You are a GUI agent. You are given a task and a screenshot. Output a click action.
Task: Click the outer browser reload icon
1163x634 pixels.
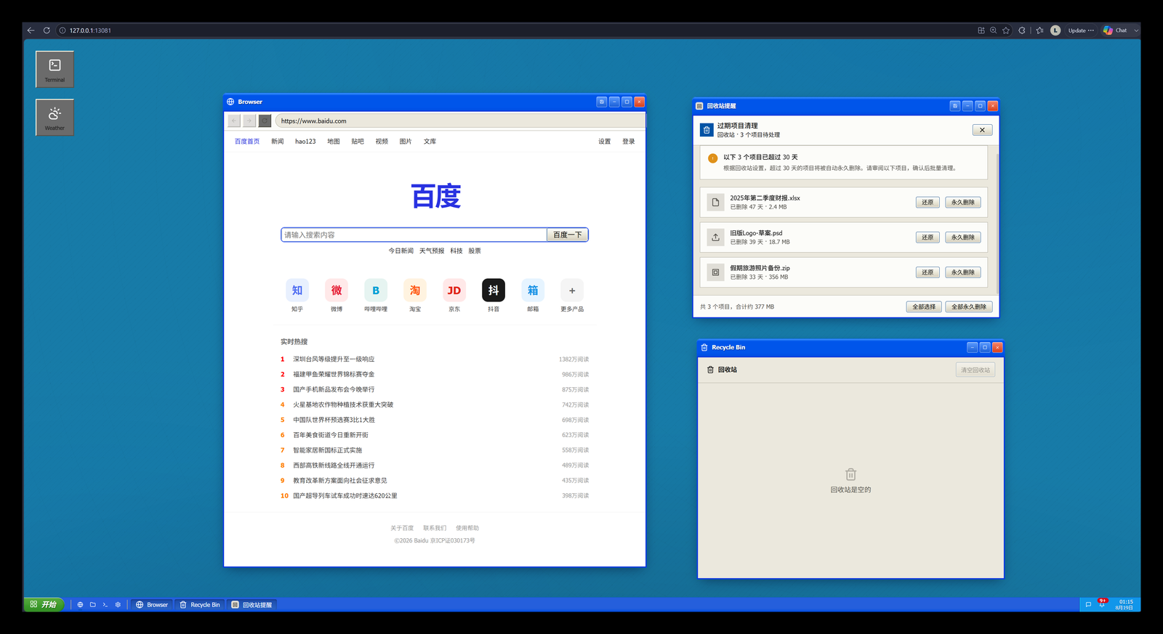pyautogui.click(x=47, y=31)
